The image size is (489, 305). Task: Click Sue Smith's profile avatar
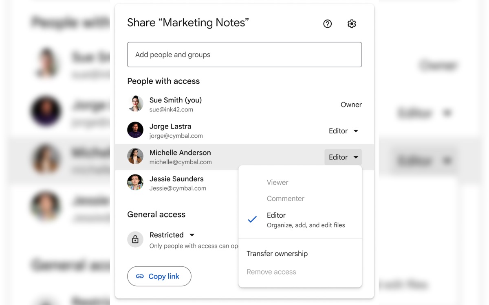pos(135,104)
